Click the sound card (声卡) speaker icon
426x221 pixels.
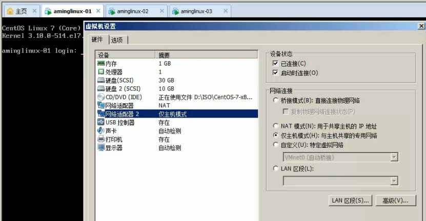pyautogui.click(x=101, y=130)
